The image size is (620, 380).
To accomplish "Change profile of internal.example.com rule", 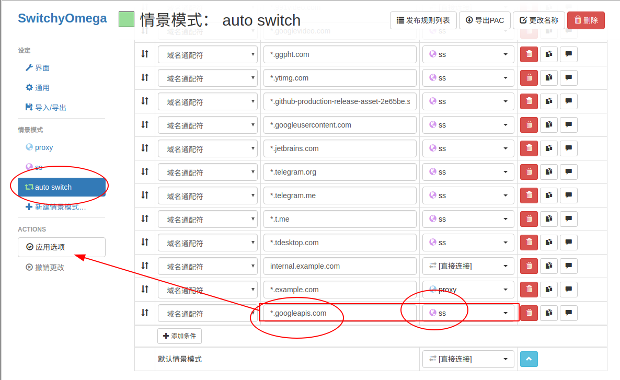I will tap(468, 266).
